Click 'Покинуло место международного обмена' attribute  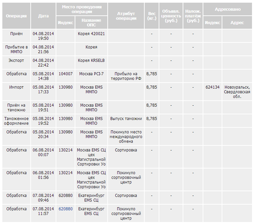126,136
